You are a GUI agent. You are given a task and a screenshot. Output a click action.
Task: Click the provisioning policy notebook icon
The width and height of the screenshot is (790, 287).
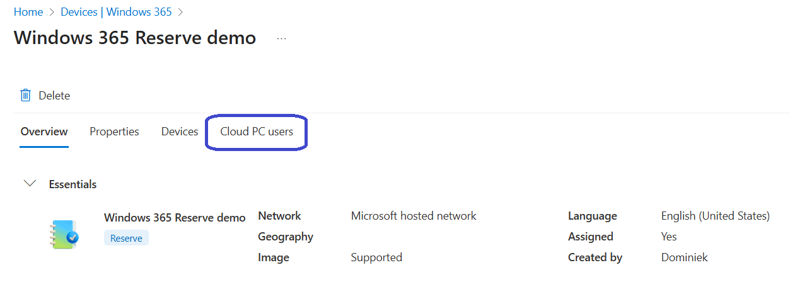tap(64, 234)
